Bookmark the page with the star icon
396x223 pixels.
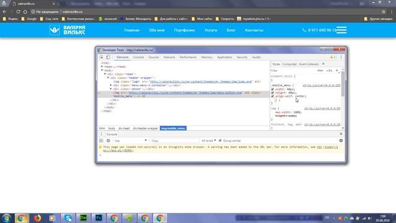[x=384, y=12]
